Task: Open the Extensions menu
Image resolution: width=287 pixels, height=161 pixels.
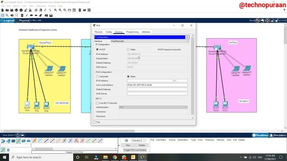Action: (x=41, y=6)
